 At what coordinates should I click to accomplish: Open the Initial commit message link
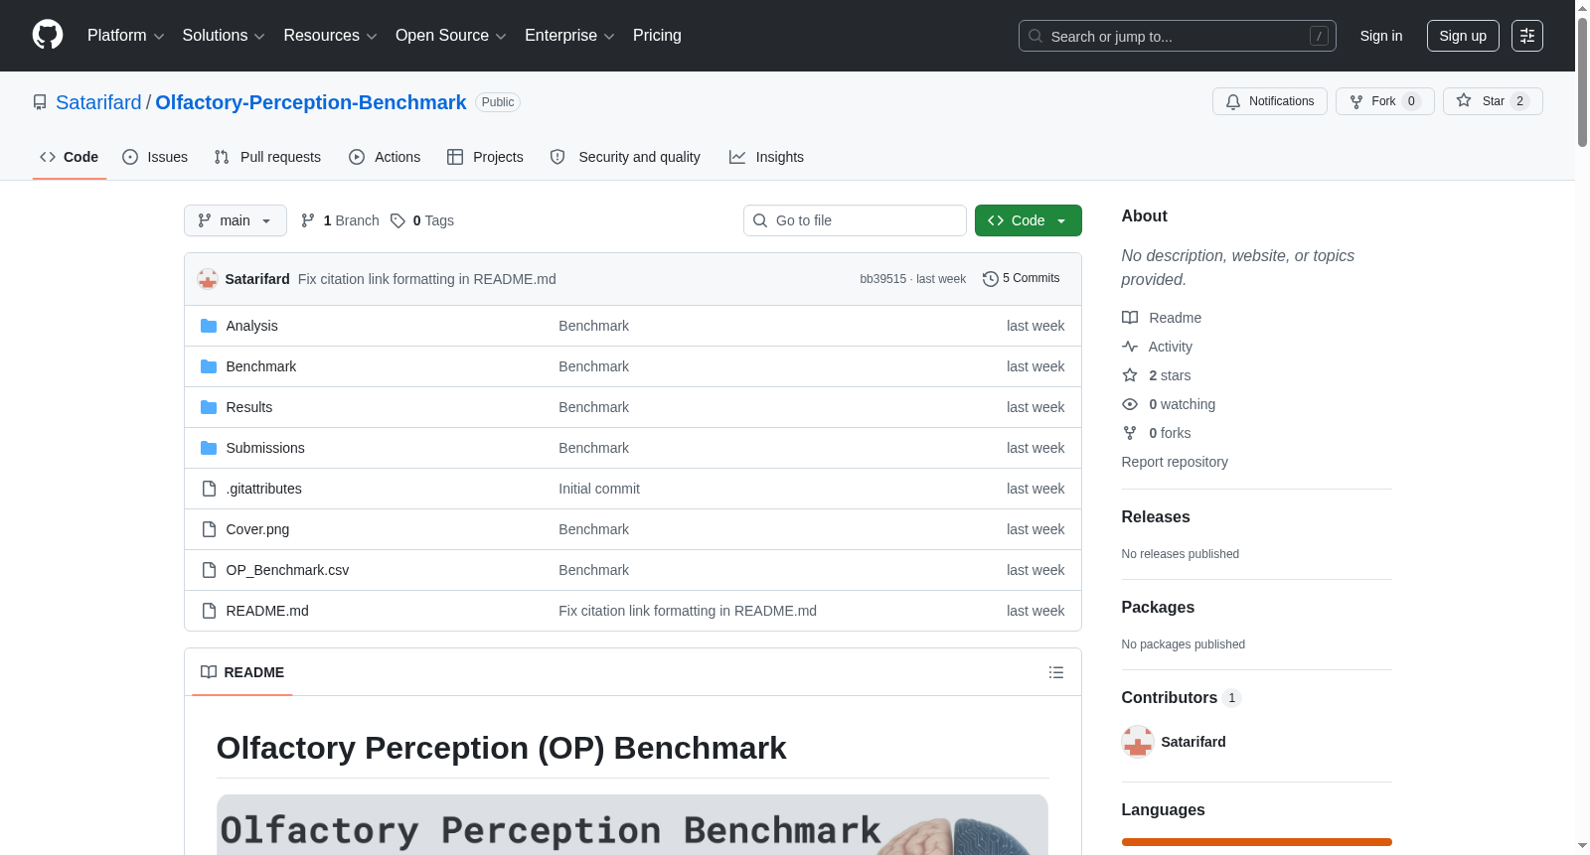(599, 489)
